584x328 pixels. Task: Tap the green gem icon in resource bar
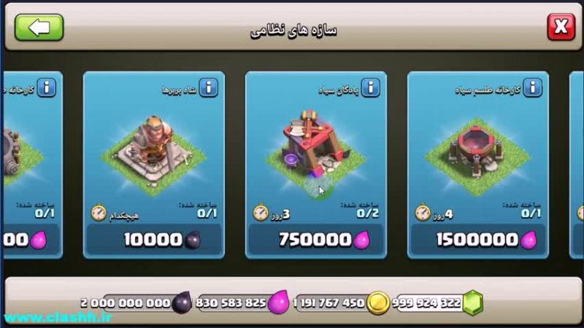[472, 302]
